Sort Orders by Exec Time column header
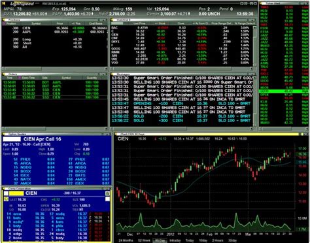310x243 pixels. coord(28,78)
